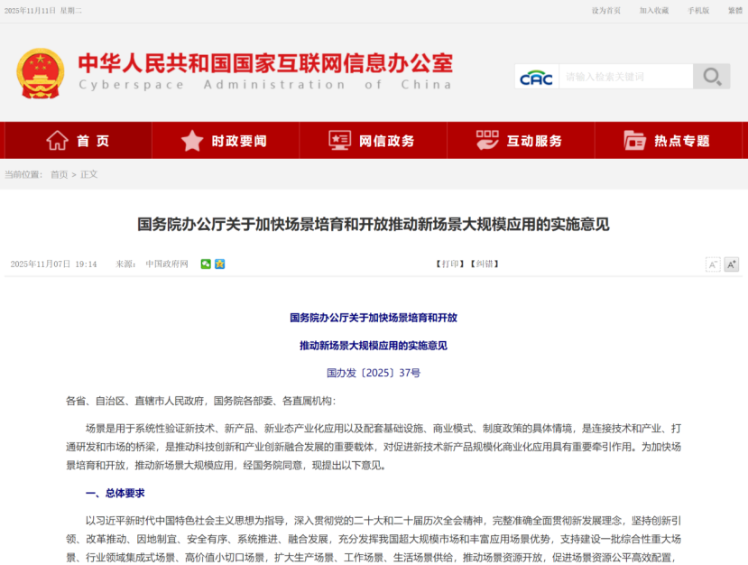Click the 设为首页 link
Screen dimensions: 748x565
coord(605,11)
